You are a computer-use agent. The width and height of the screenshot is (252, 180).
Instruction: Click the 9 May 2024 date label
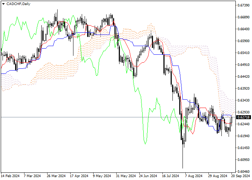click(x=102, y=176)
